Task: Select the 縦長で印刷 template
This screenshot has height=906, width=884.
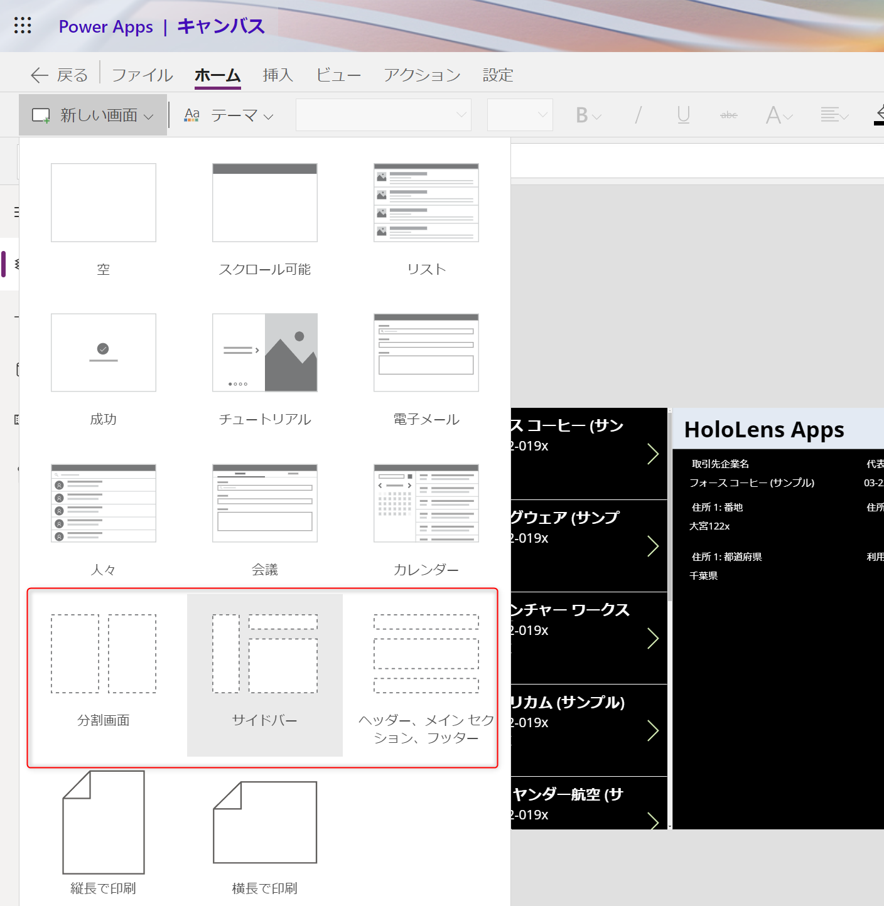Action: (104, 832)
